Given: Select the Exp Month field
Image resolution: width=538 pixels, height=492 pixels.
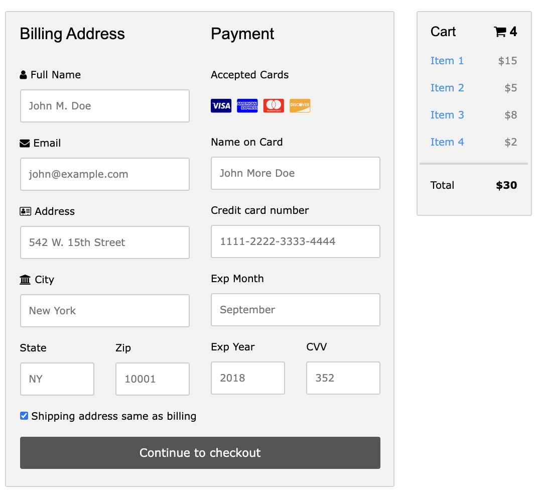Looking at the screenshot, I should [x=295, y=310].
